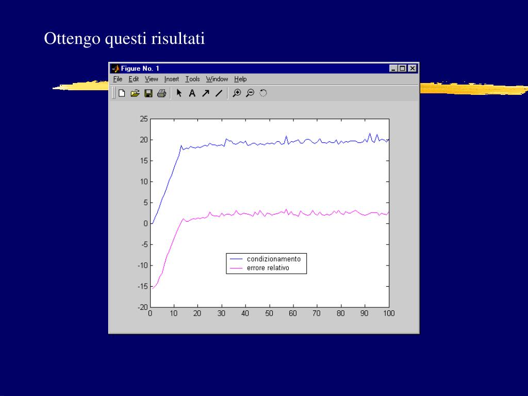Close the Figure No. 1 window
Image resolution: width=528 pixels, height=396 pixels.
pos(412,69)
